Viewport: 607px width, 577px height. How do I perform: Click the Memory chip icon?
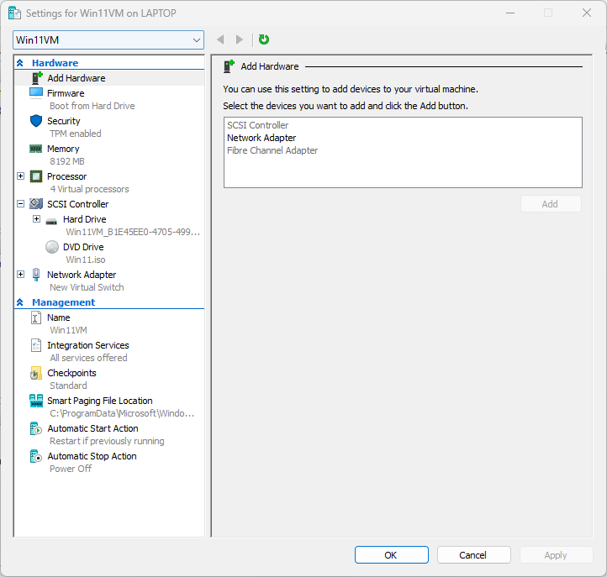click(x=36, y=149)
